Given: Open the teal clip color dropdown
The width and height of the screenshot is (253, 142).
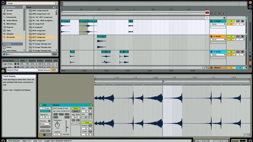Looking at the screenshot, I should pos(45,111).
